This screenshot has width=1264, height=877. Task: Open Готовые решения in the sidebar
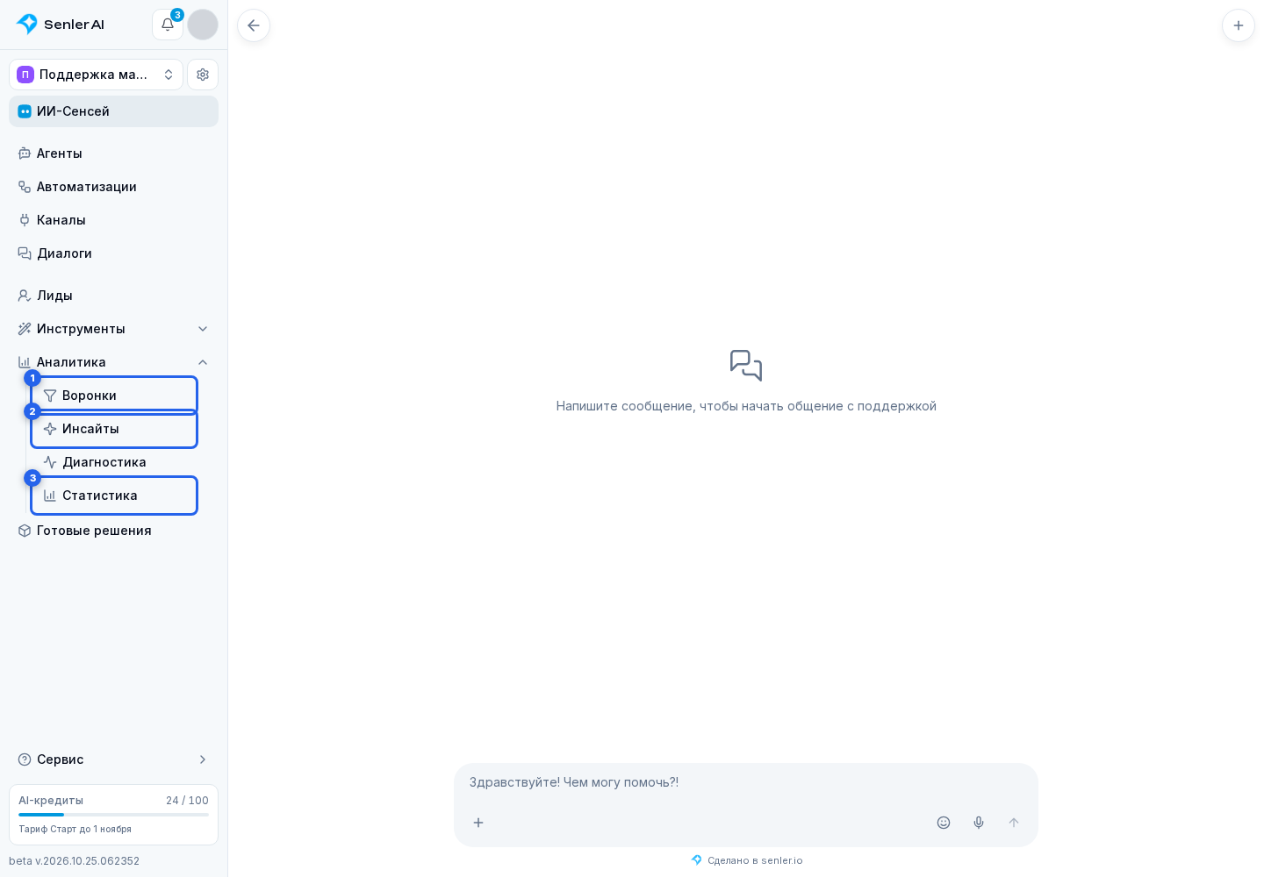tap(113, 531)
